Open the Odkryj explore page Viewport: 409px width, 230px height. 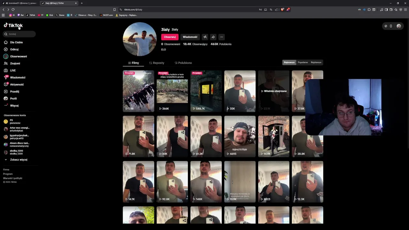(x=11, y=49)
